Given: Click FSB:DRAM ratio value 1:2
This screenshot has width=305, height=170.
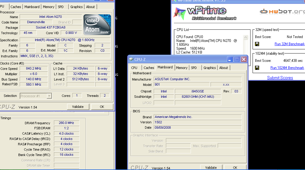Looking at the screenshot, I should click(x=66, y=128).
